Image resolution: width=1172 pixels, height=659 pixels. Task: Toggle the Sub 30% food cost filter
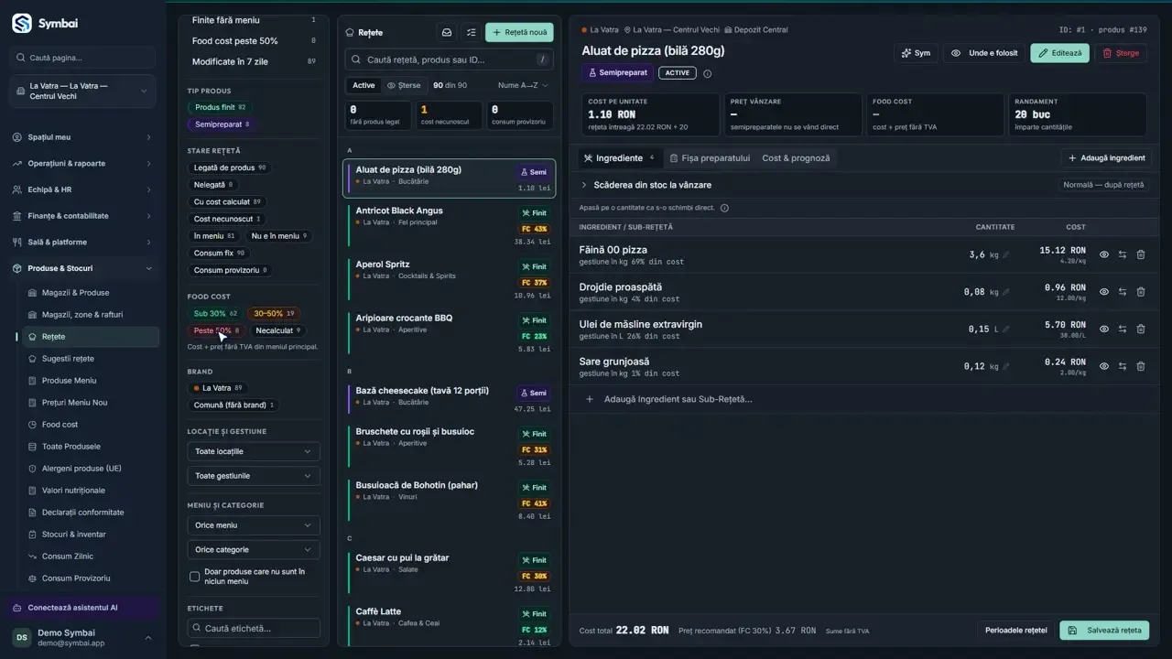215,313
